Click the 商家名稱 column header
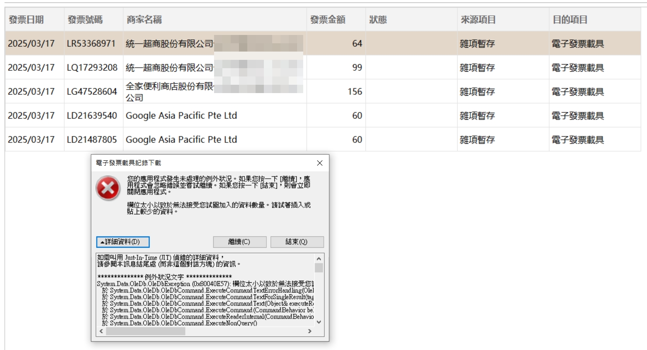The height and width of the screenshot is (350, 647). 215,20
